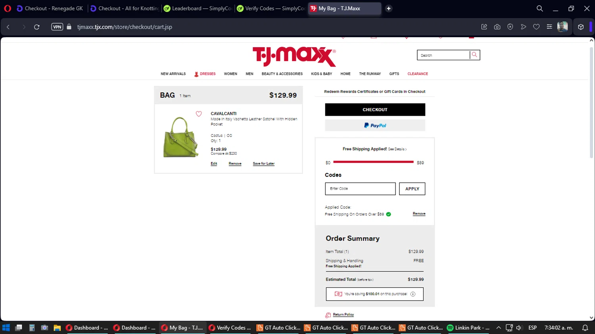The width and height of the screenshot is (595, 334).
Task: Open the Calculator taskbar icon
Action: (32, 328)
